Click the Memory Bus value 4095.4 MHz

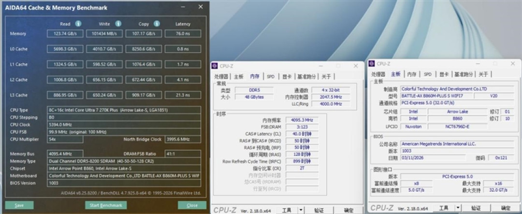tap(65, 154)
